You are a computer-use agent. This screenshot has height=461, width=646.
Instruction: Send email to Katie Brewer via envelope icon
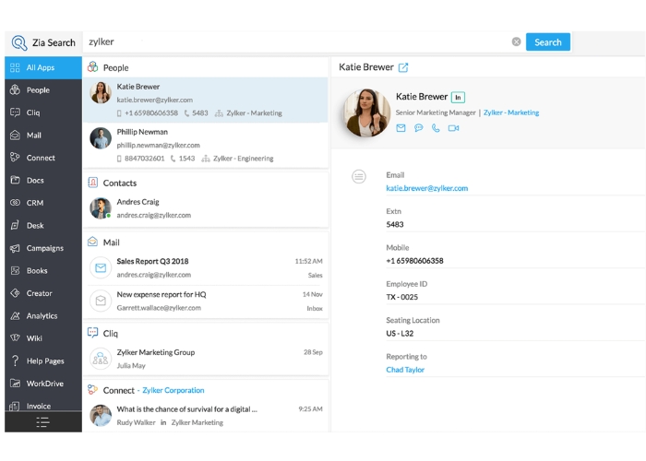401,128
